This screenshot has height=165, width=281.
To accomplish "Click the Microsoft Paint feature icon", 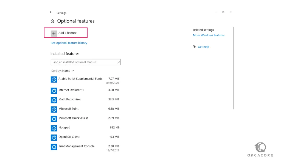I will (54, 109).
